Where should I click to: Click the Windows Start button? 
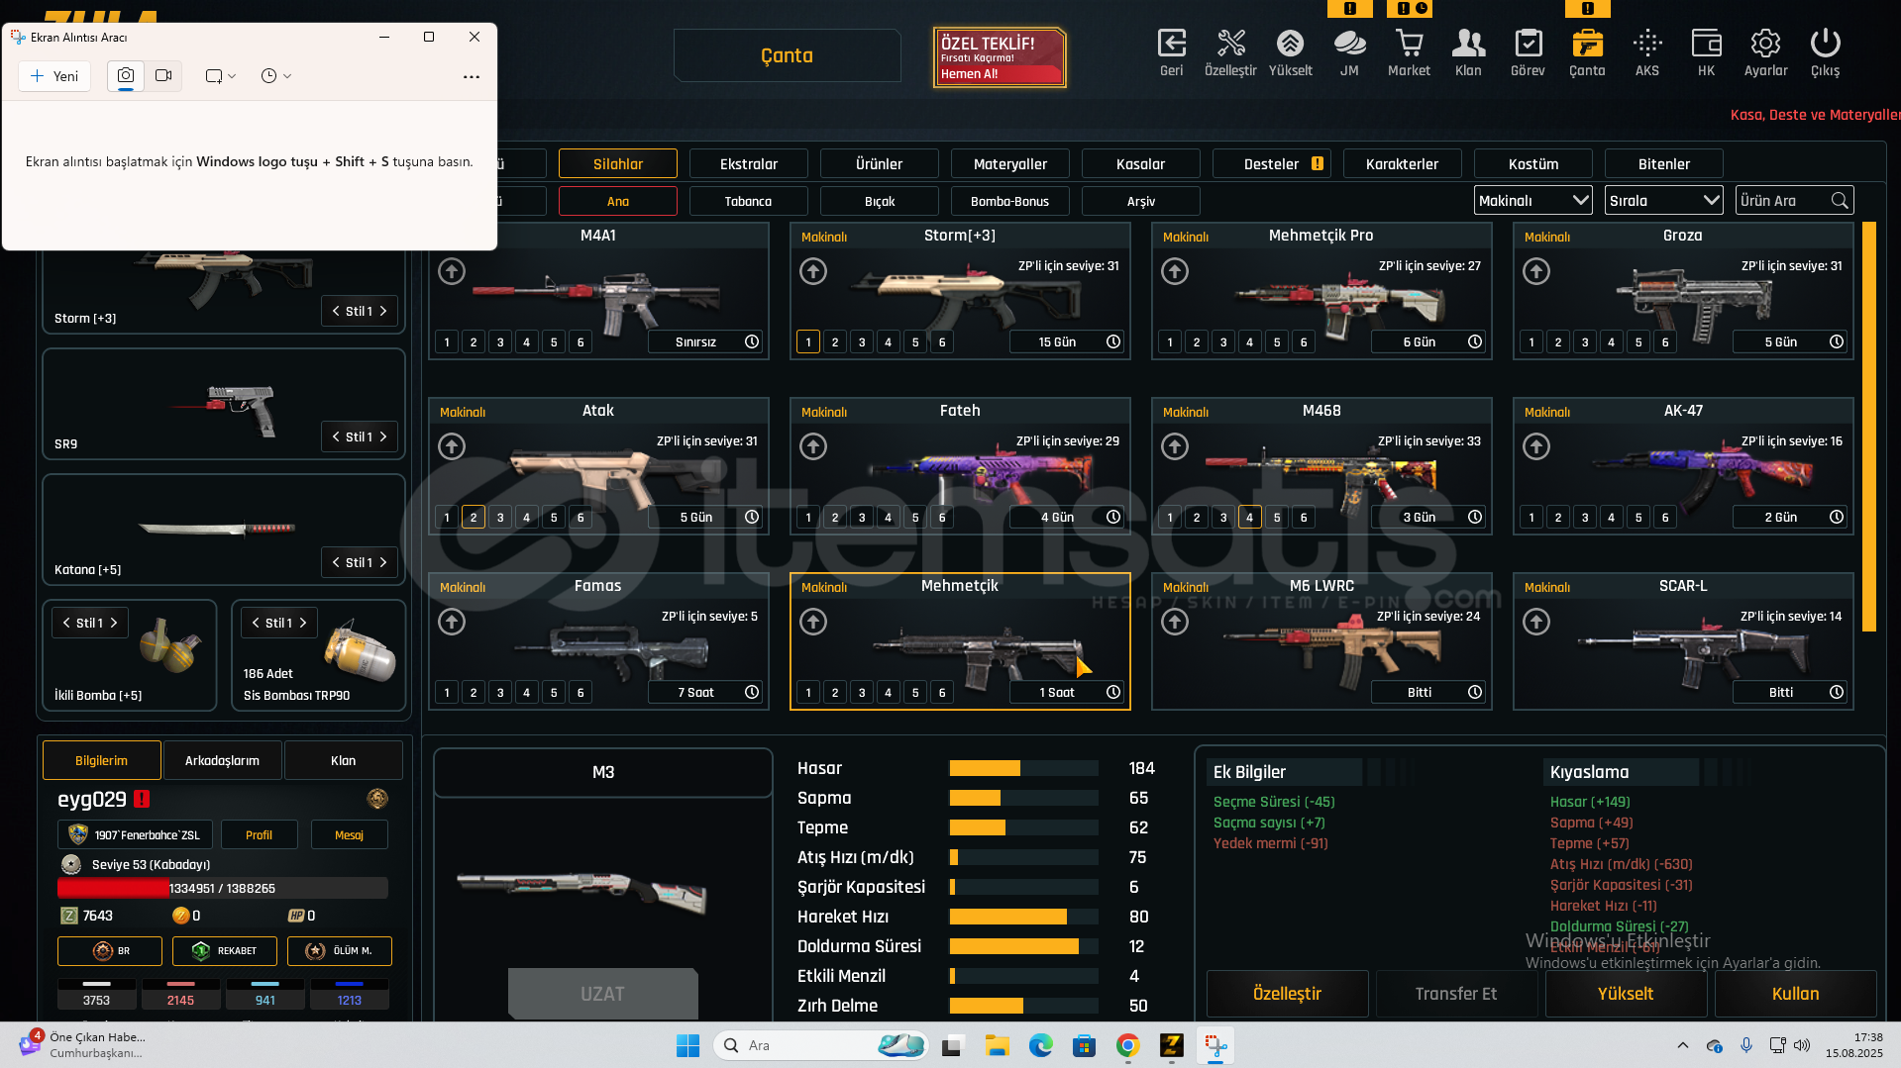(687, 1045)
